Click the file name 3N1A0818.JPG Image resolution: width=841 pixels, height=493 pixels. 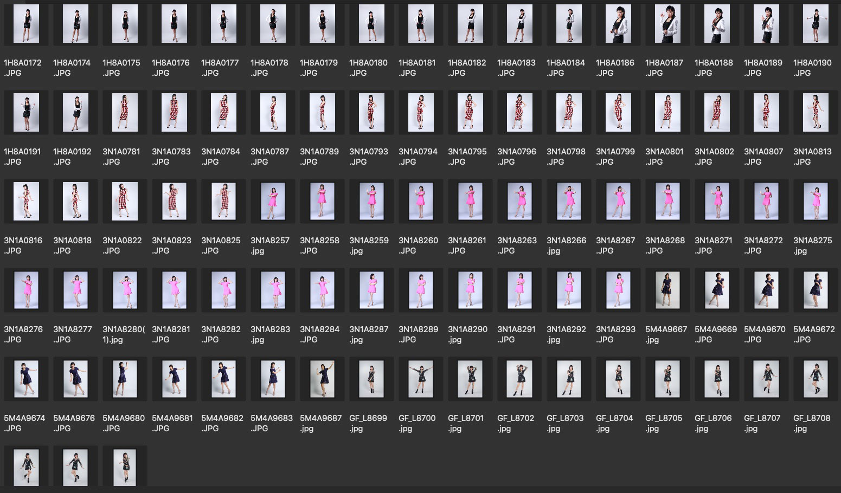click(x=72, y=245)
